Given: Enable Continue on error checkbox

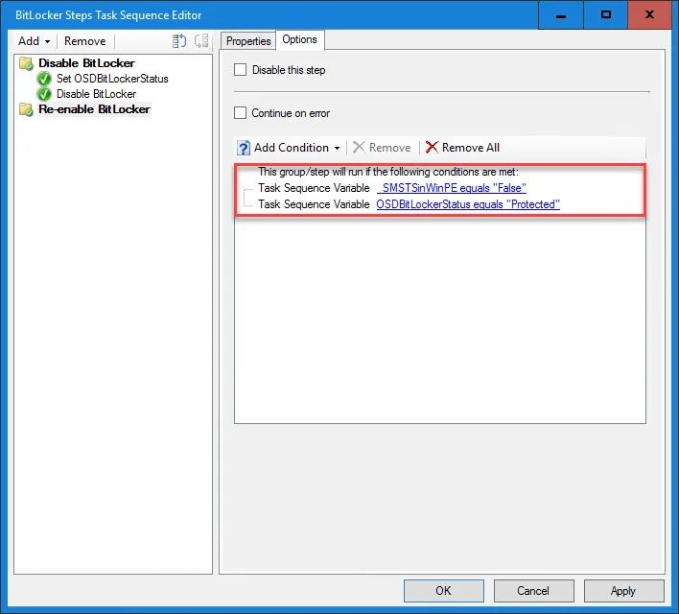Looking at the screenshot, I should (x=241, y=112).
